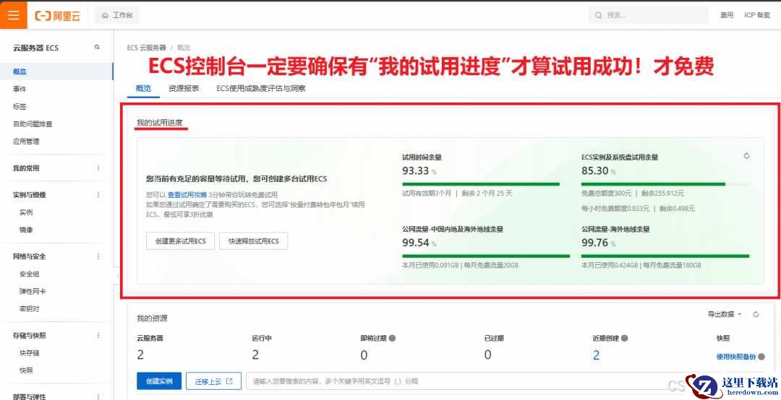Click the sidebar search magnifier icon
Image resolution: width=781 pixels, height=400 pixels.
pyautogui.click(x=97, y=47)
